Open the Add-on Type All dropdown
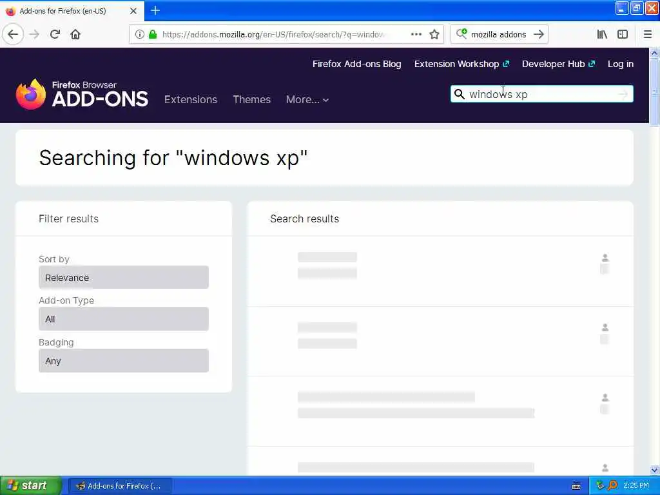 tap(123, 319)
